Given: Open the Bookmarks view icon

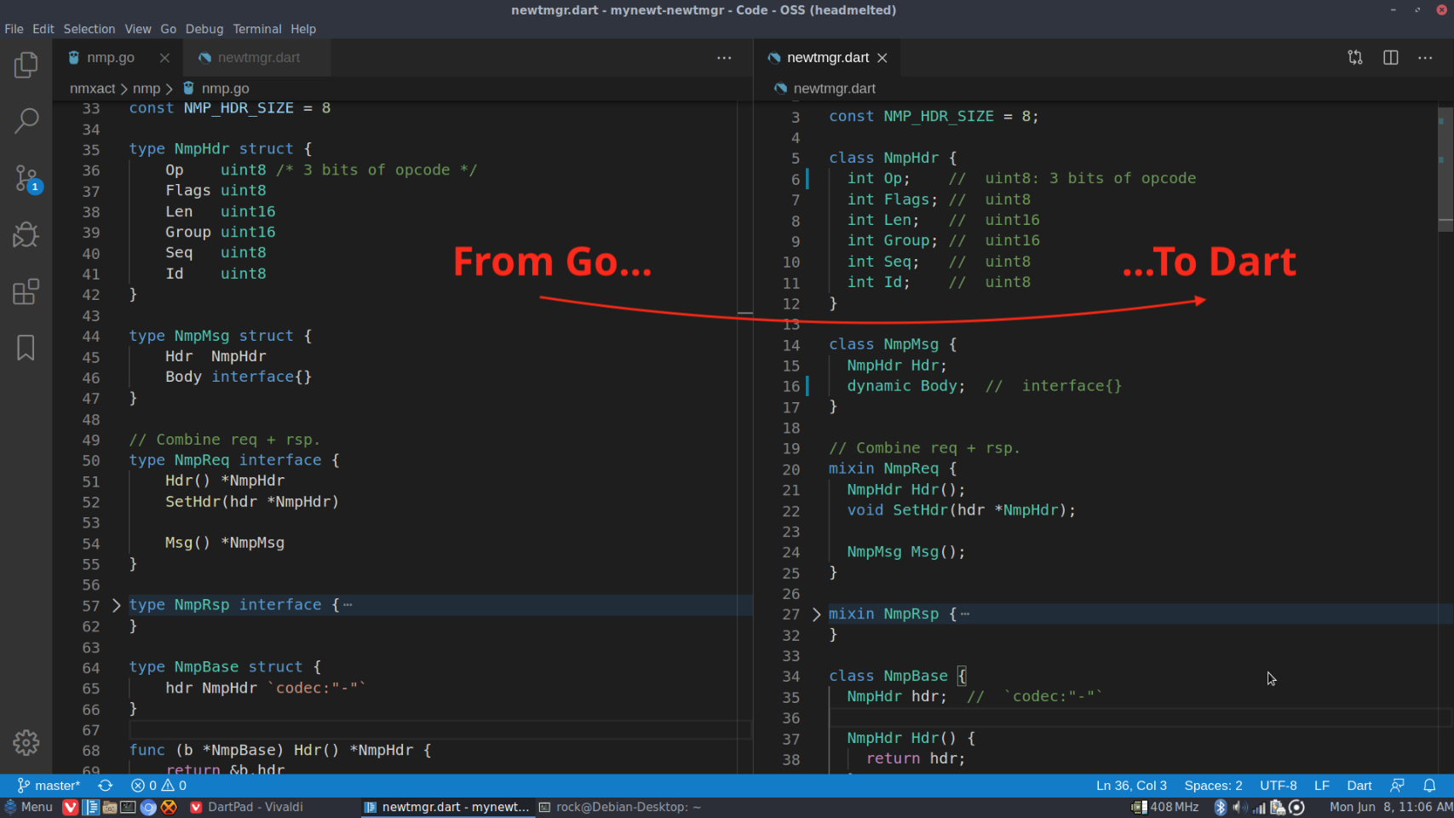Looking at the screenshot, I should (26, 348).
